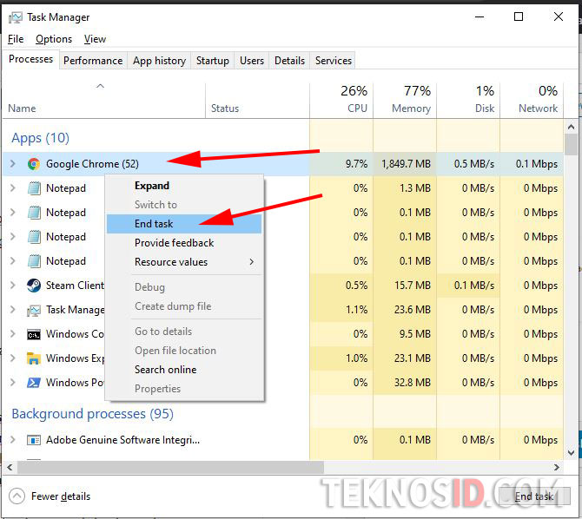Click the Adobe Genuine Software Integrity icon
This screenshot has width=582, height=519.
pyautogui.click(x=34, y=440)
